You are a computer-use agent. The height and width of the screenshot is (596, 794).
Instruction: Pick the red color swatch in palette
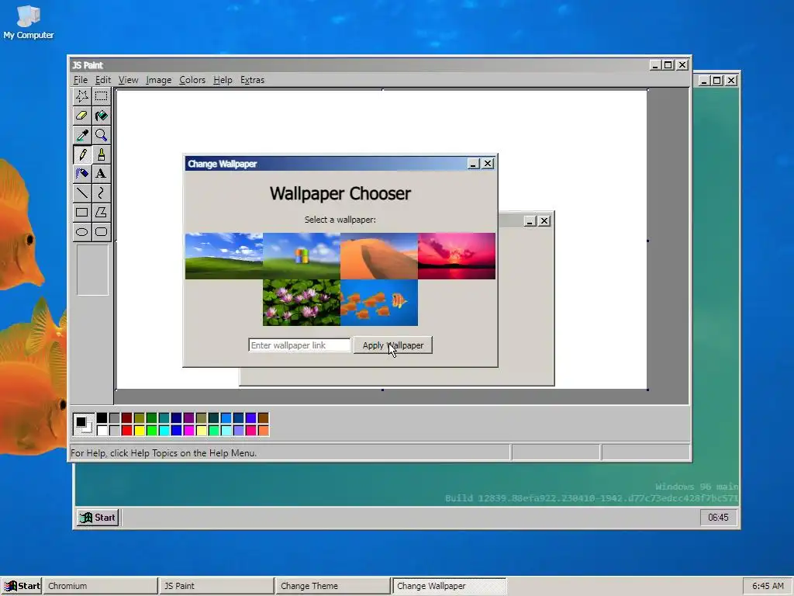[x=126, y=430]
